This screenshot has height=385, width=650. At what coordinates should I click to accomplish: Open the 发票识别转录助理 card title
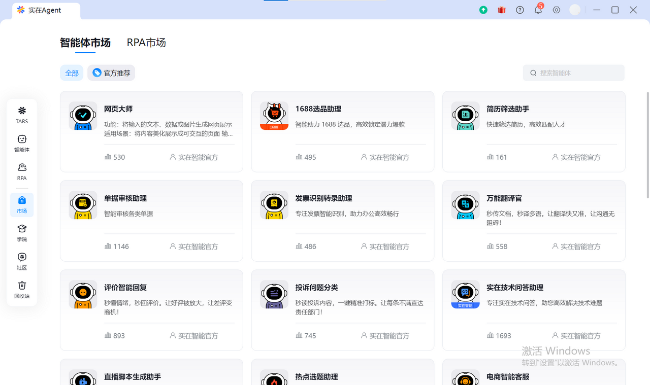coord(324,198)
